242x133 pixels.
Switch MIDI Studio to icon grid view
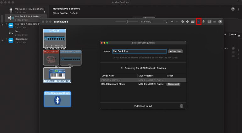coord(210,22)
